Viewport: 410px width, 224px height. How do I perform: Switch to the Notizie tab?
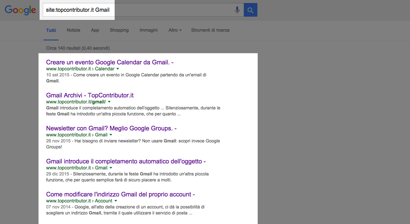[73, 30]
